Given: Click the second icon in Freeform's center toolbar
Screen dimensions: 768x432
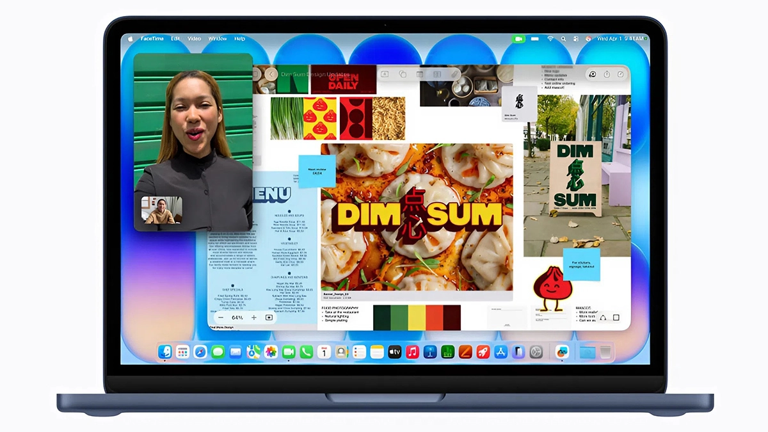Looking at the screenshot, I should pyautogui.click(x=403, y=74).
